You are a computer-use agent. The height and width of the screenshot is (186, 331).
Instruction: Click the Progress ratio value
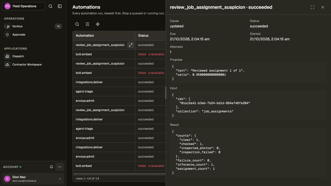pyautogui.click(x=209, y=75)
